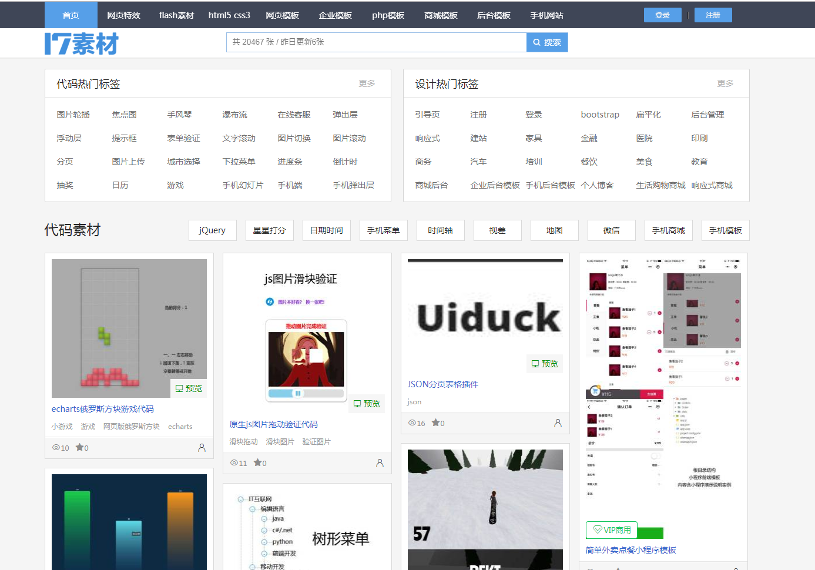Click the star icon on echarts俄罗斯方块 card
This screenshot has width=815, height=570.
(79, 447)
